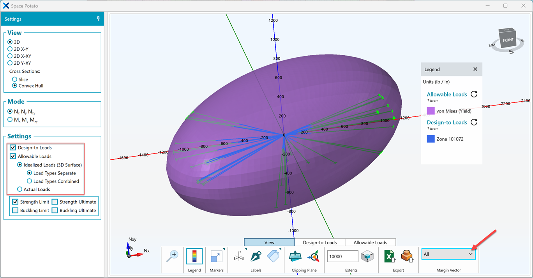Uncheck the Design-to Loads checkbox

tap(13, 148)
